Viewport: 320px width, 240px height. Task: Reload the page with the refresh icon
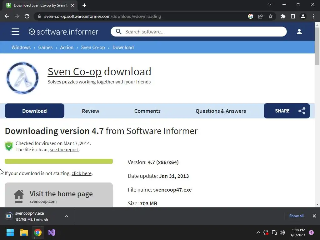27,16
